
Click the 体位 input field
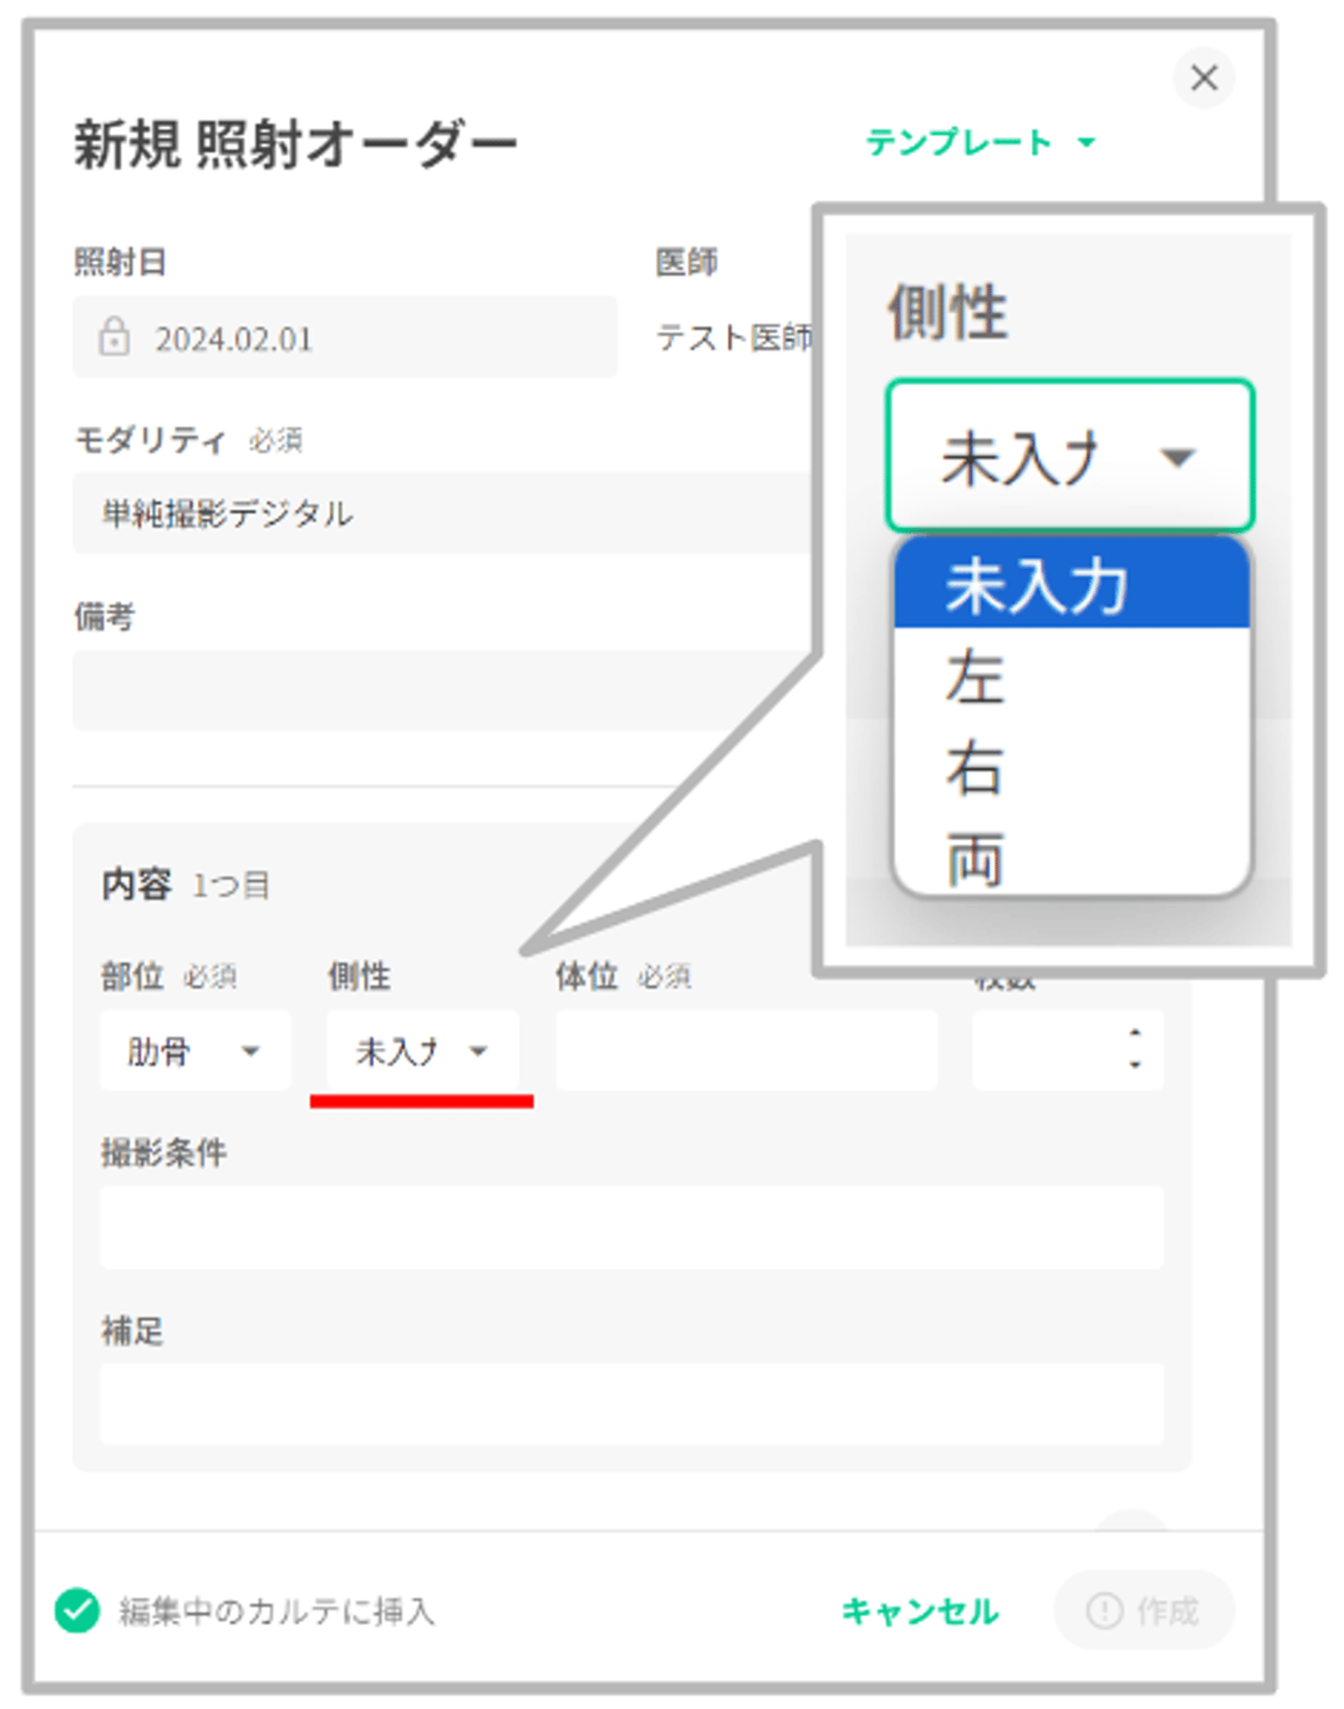(x=746, y=1051)
